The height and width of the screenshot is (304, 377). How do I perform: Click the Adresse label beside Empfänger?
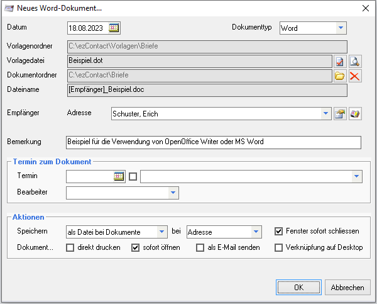click(x=79, y=113)
